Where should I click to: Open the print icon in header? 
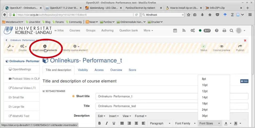pos(224,31)
